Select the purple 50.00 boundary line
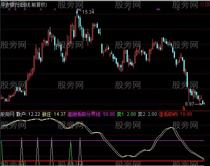Screen dimensions: 210x166 tap(103, 141)
